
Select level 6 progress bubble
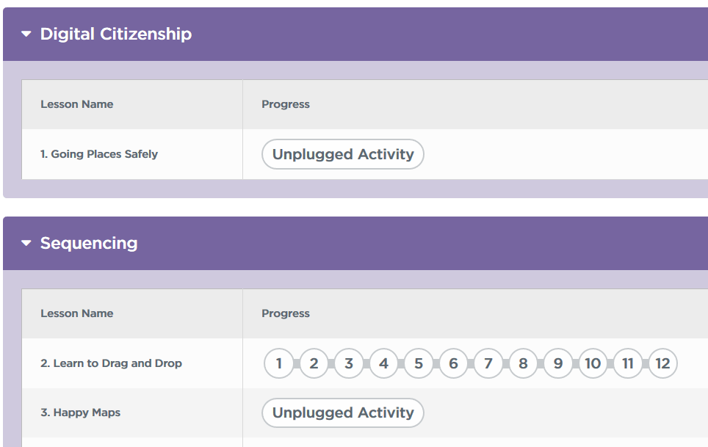453,363
